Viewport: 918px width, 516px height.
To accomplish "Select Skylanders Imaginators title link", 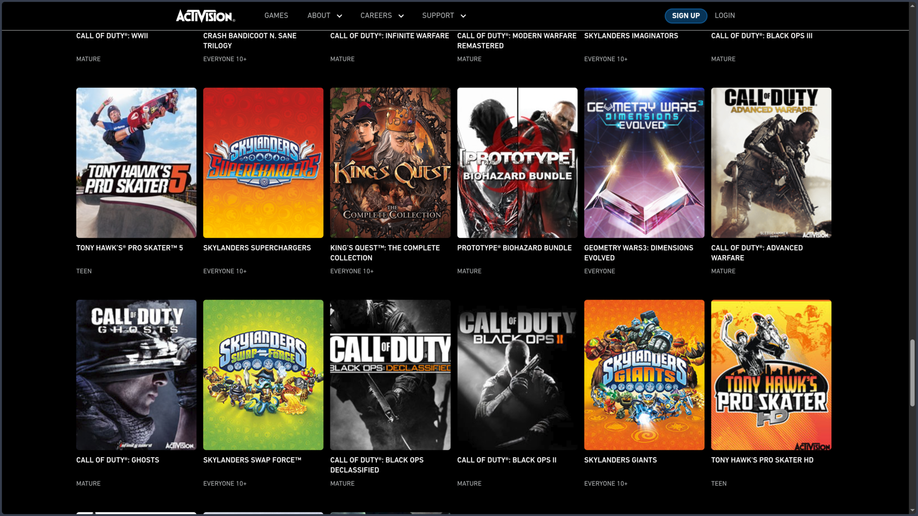I will pyautogui.click(x=631, y=36).
